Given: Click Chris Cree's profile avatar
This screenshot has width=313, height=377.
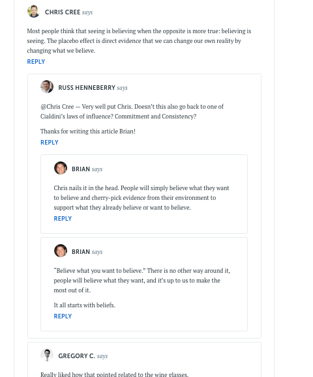Looking at the screenshot, I should coord(33,11).
